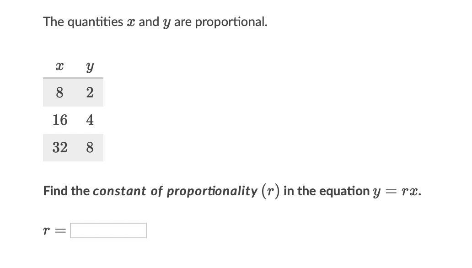Click the variable x in the first sentence
This screenshot has height=268, width=472.
coord(131,22)
